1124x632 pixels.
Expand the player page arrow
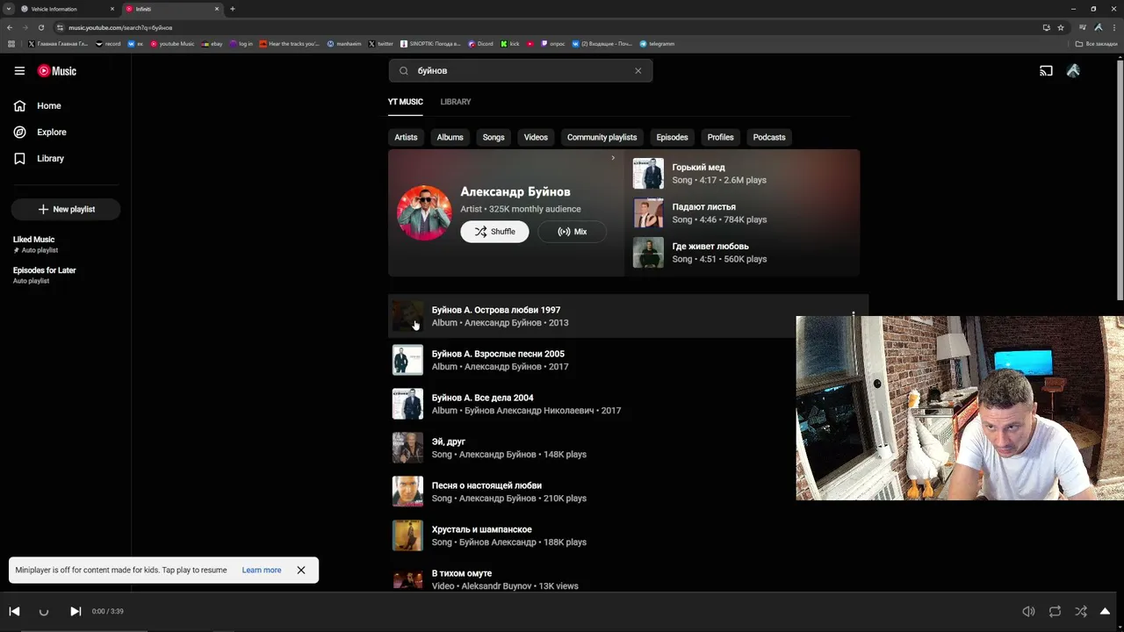1106,612
